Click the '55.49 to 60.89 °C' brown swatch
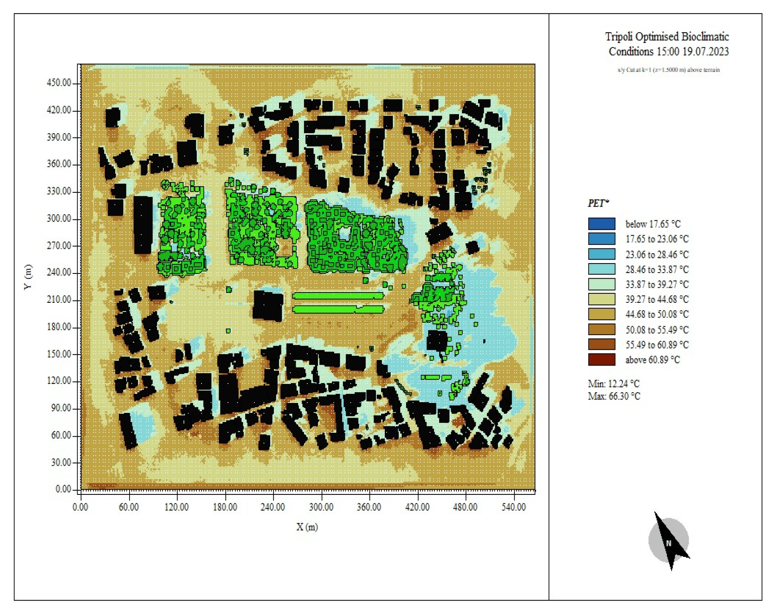 [601, 345]
